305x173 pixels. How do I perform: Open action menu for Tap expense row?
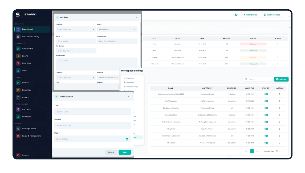[x=278, y=44]
